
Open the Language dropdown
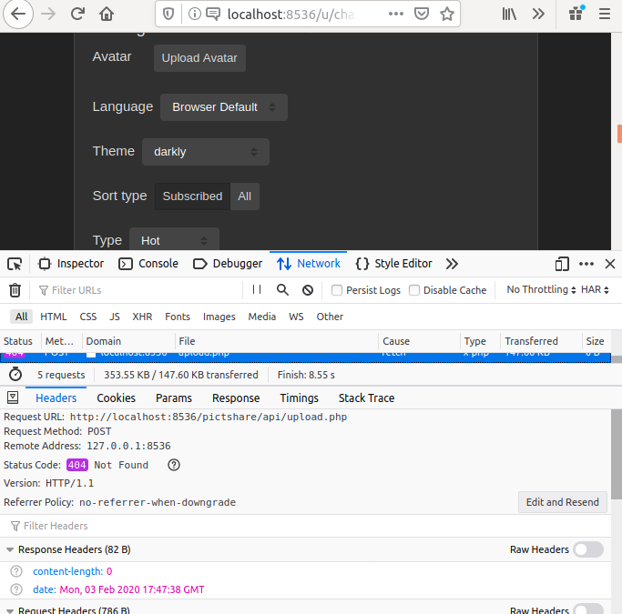tap(224, 107)
